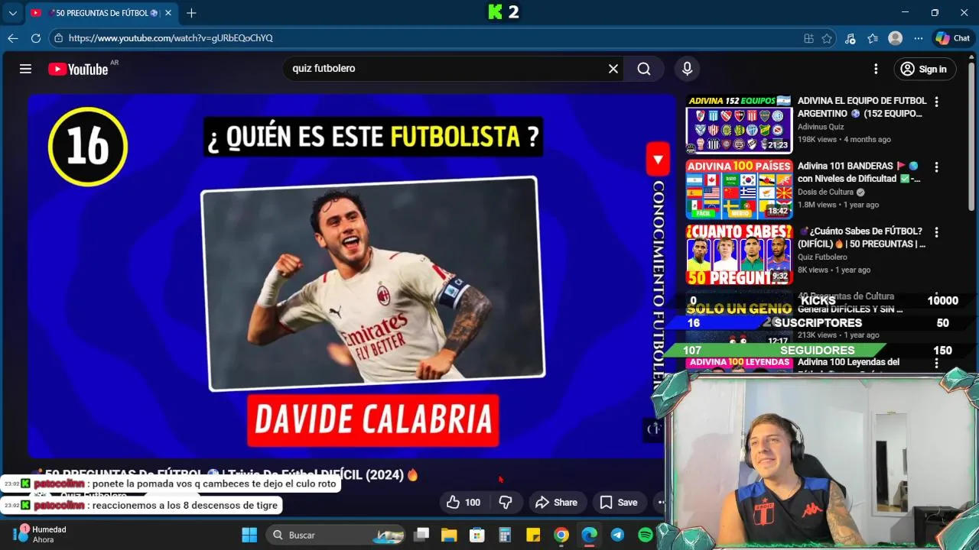Share the video
Viewport: 979px width, 550px height.
coord(557,502)
